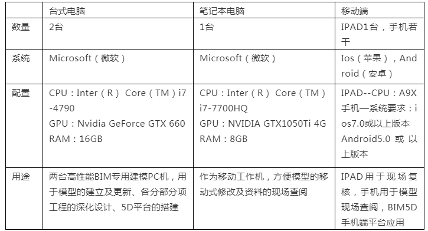Image resolution: width=428 pixels, height=231 pixels.
Task: Click the RAM：8GB line
Action: click(x=223, y=138)
